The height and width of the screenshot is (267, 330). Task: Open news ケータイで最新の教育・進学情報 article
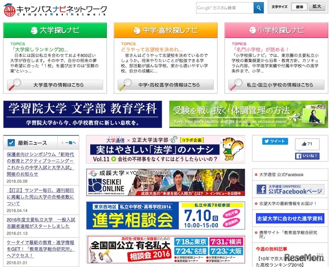point(40,249)
